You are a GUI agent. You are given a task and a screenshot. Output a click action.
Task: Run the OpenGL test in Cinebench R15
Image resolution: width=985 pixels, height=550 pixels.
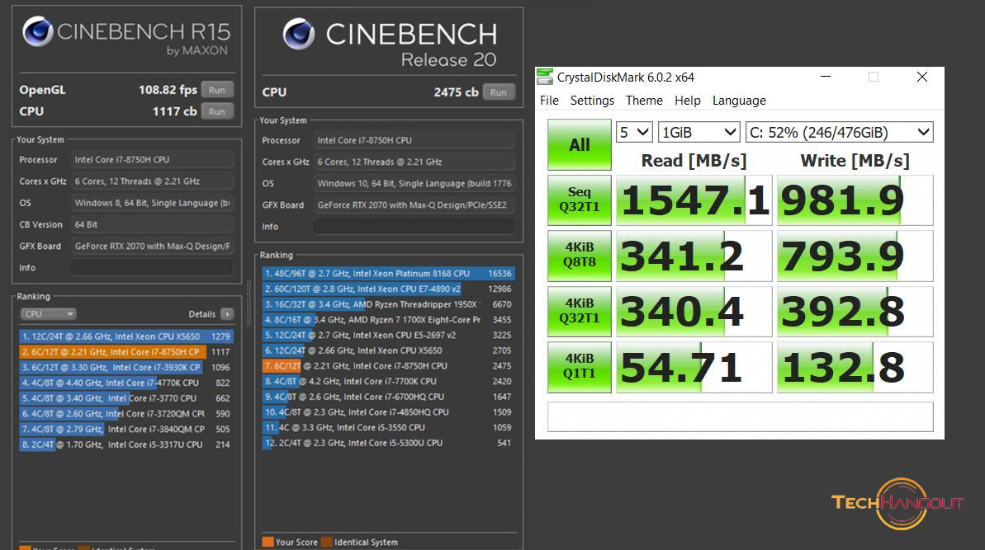tap(217, 90)
